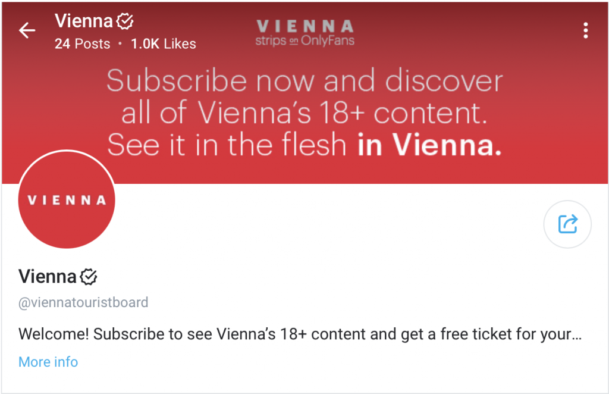Click the 'See it in the flesh' line

tap(227, 145)
